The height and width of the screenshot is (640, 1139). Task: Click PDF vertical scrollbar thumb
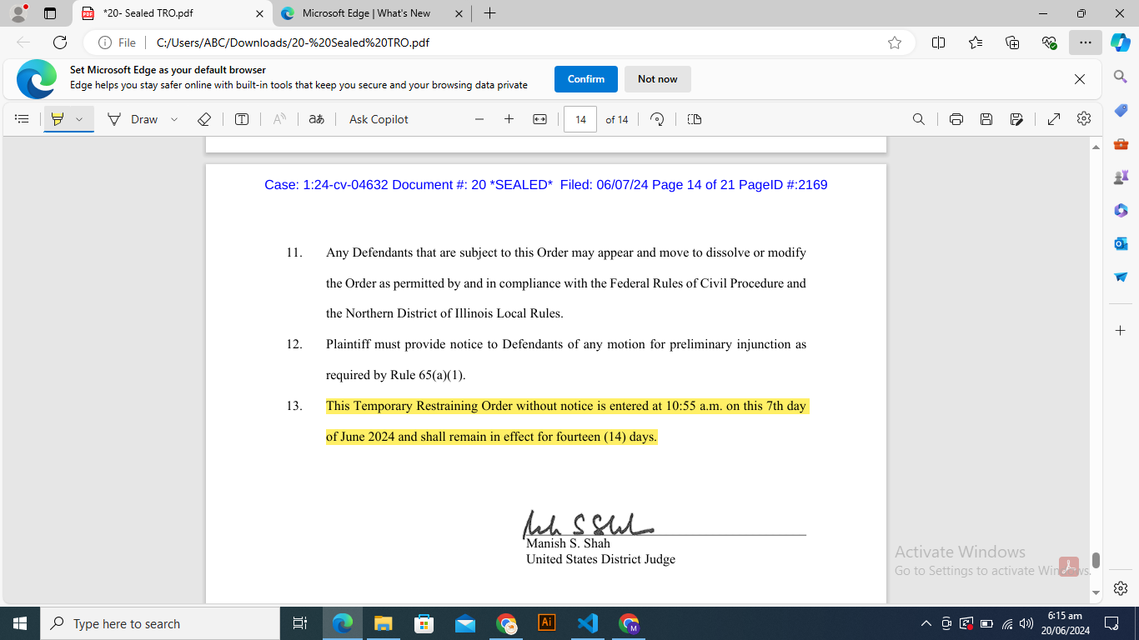pos(1096,560)
